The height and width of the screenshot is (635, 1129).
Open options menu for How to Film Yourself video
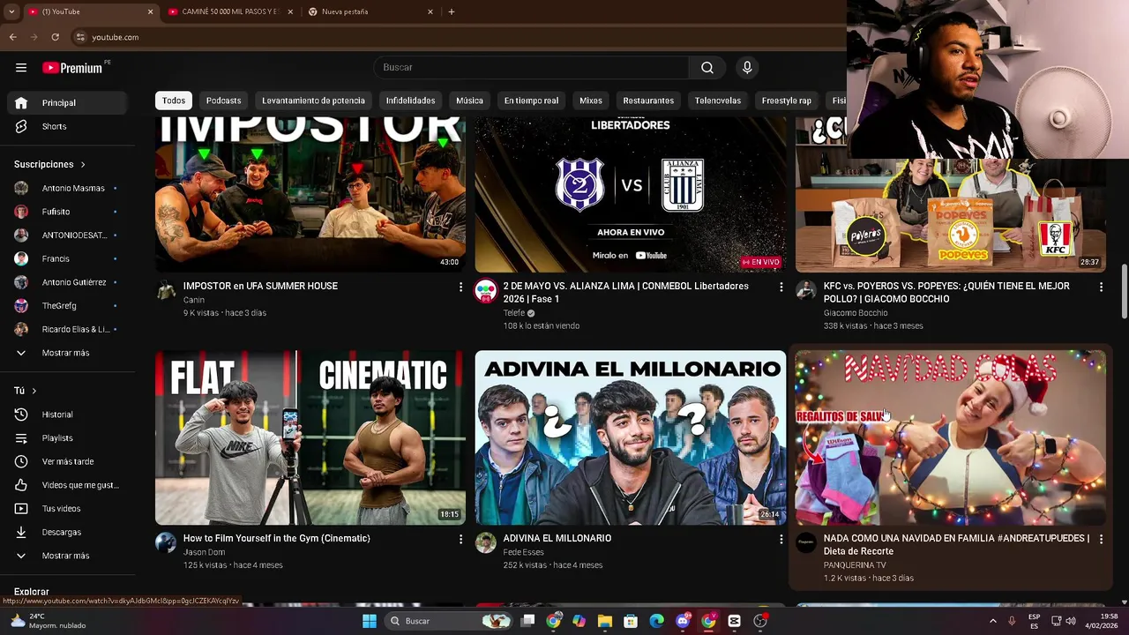pos(460,539)
